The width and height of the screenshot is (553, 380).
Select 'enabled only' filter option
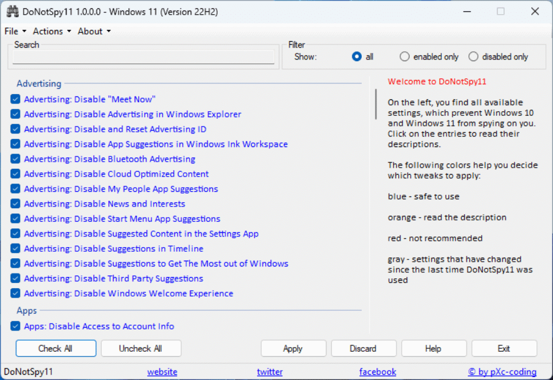405,56
